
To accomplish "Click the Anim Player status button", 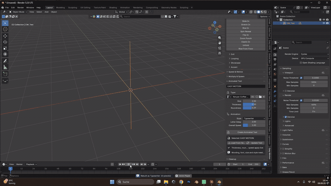I will tap(183, 176).
